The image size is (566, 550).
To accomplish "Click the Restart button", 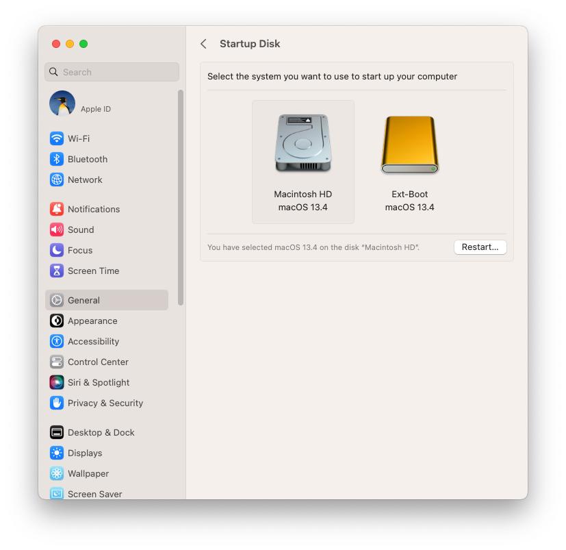I will click(x=480, y=247).
